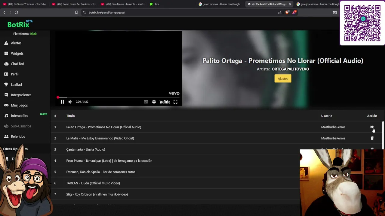Screen dimensions: 385x216
Task: Reload the BotRix page
Action: [16, 12]
